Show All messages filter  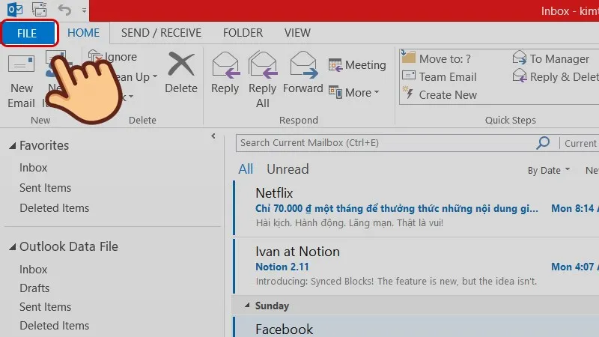click(x=246, y=169)
